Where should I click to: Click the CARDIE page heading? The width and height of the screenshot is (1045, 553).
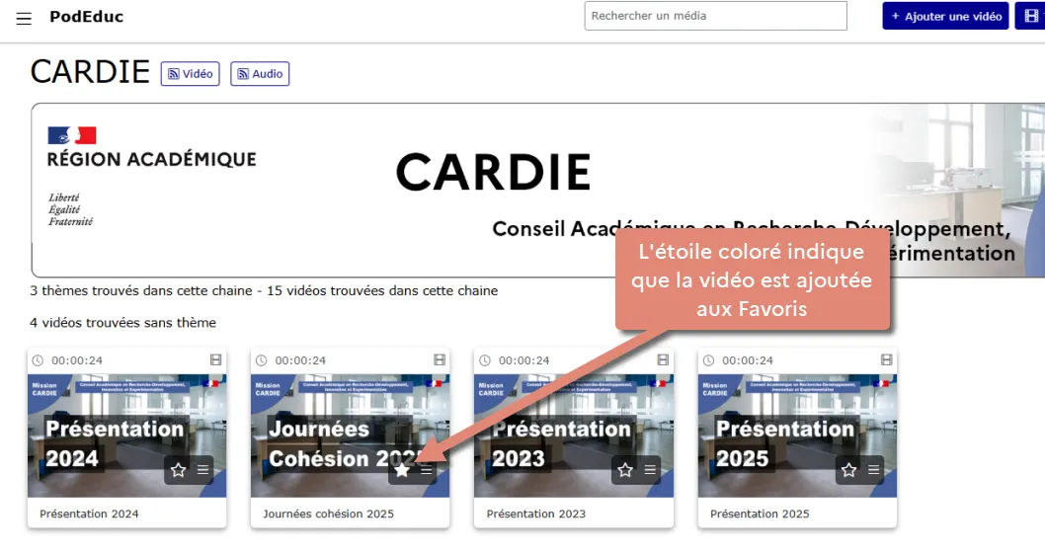tap(90, 72)
